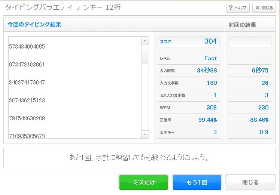
Task: Click the score value 304
Action: [x=211, y=41]
